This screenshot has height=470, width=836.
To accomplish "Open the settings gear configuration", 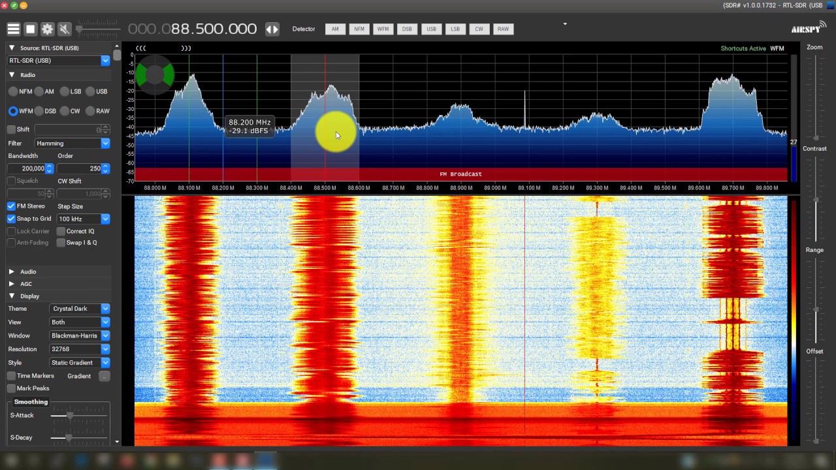I will 47,29.
